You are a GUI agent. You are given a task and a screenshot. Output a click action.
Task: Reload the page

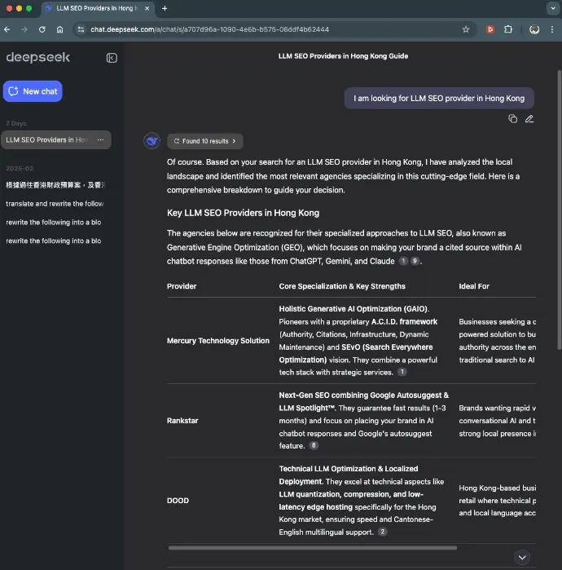click(42, 29)
